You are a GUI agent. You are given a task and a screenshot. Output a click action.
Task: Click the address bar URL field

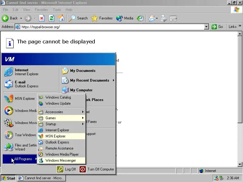click(x=110, y=27)
